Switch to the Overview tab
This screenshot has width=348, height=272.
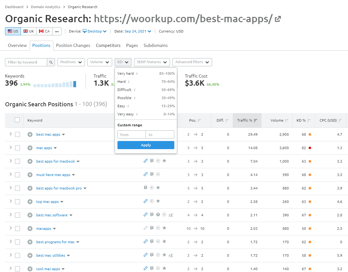coord(17,46)
